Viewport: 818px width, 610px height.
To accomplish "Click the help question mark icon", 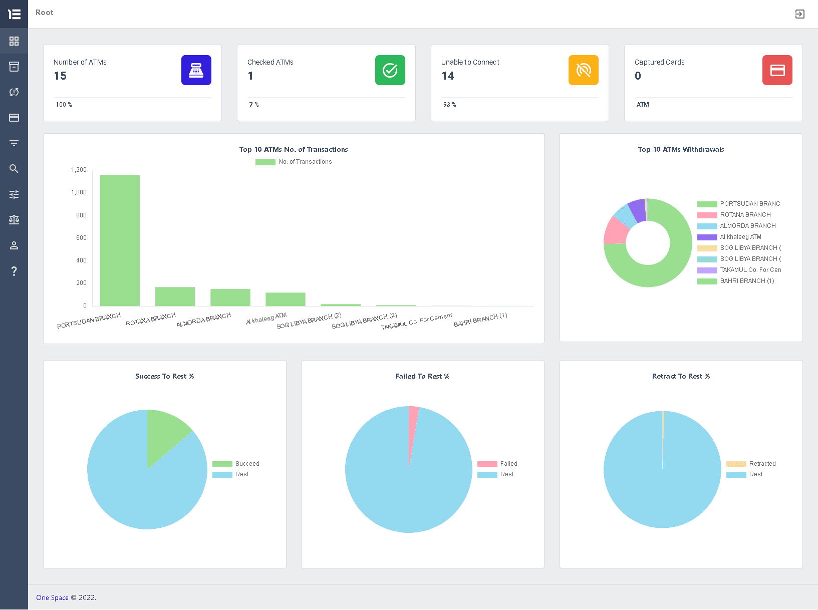I will pos(14,271).
